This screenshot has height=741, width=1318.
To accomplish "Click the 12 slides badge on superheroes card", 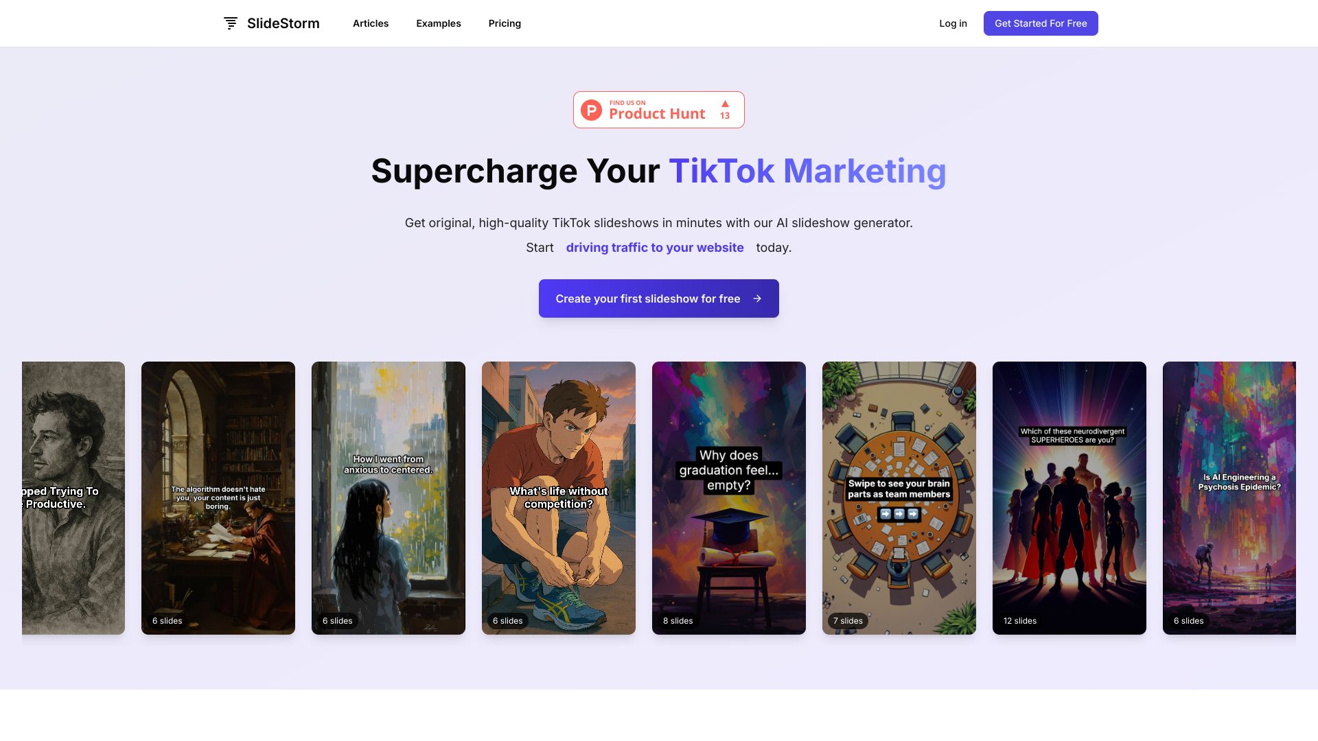I will pyautogui.click(x=1020, y=621).
